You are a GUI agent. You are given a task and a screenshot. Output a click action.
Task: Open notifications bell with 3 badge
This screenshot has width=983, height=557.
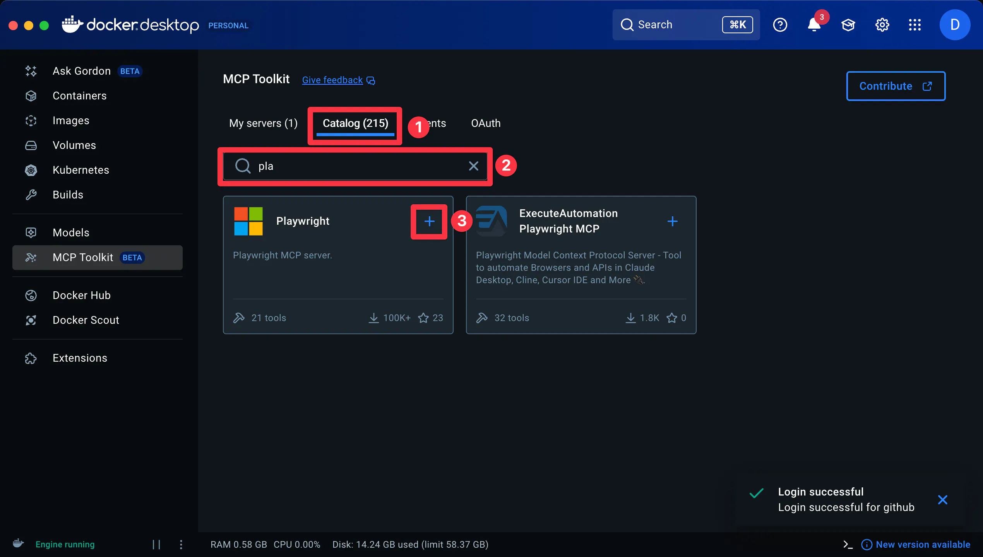coord(814,25)
